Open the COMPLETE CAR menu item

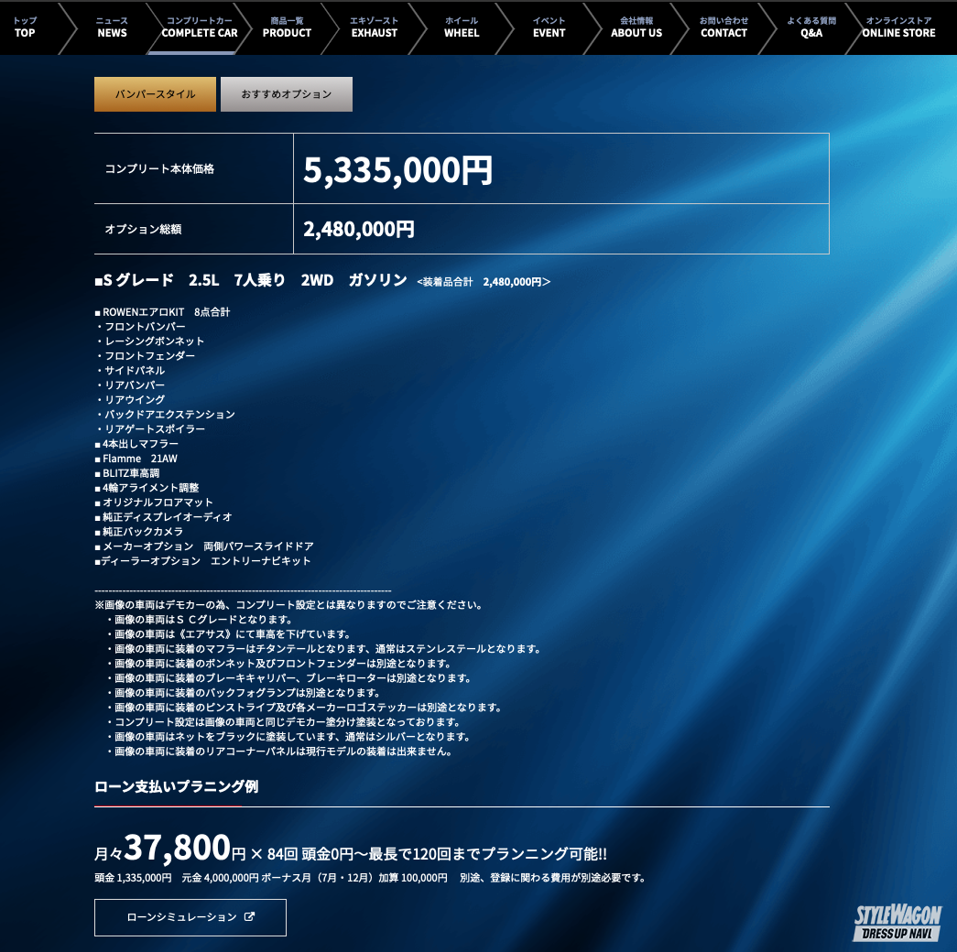[x=199, y=27]
